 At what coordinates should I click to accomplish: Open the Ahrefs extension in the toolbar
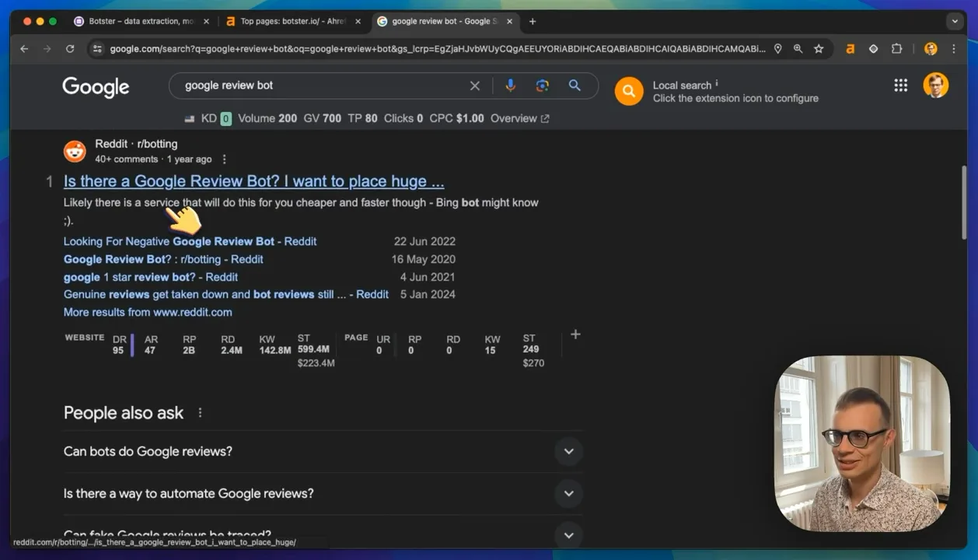(851, 49)
